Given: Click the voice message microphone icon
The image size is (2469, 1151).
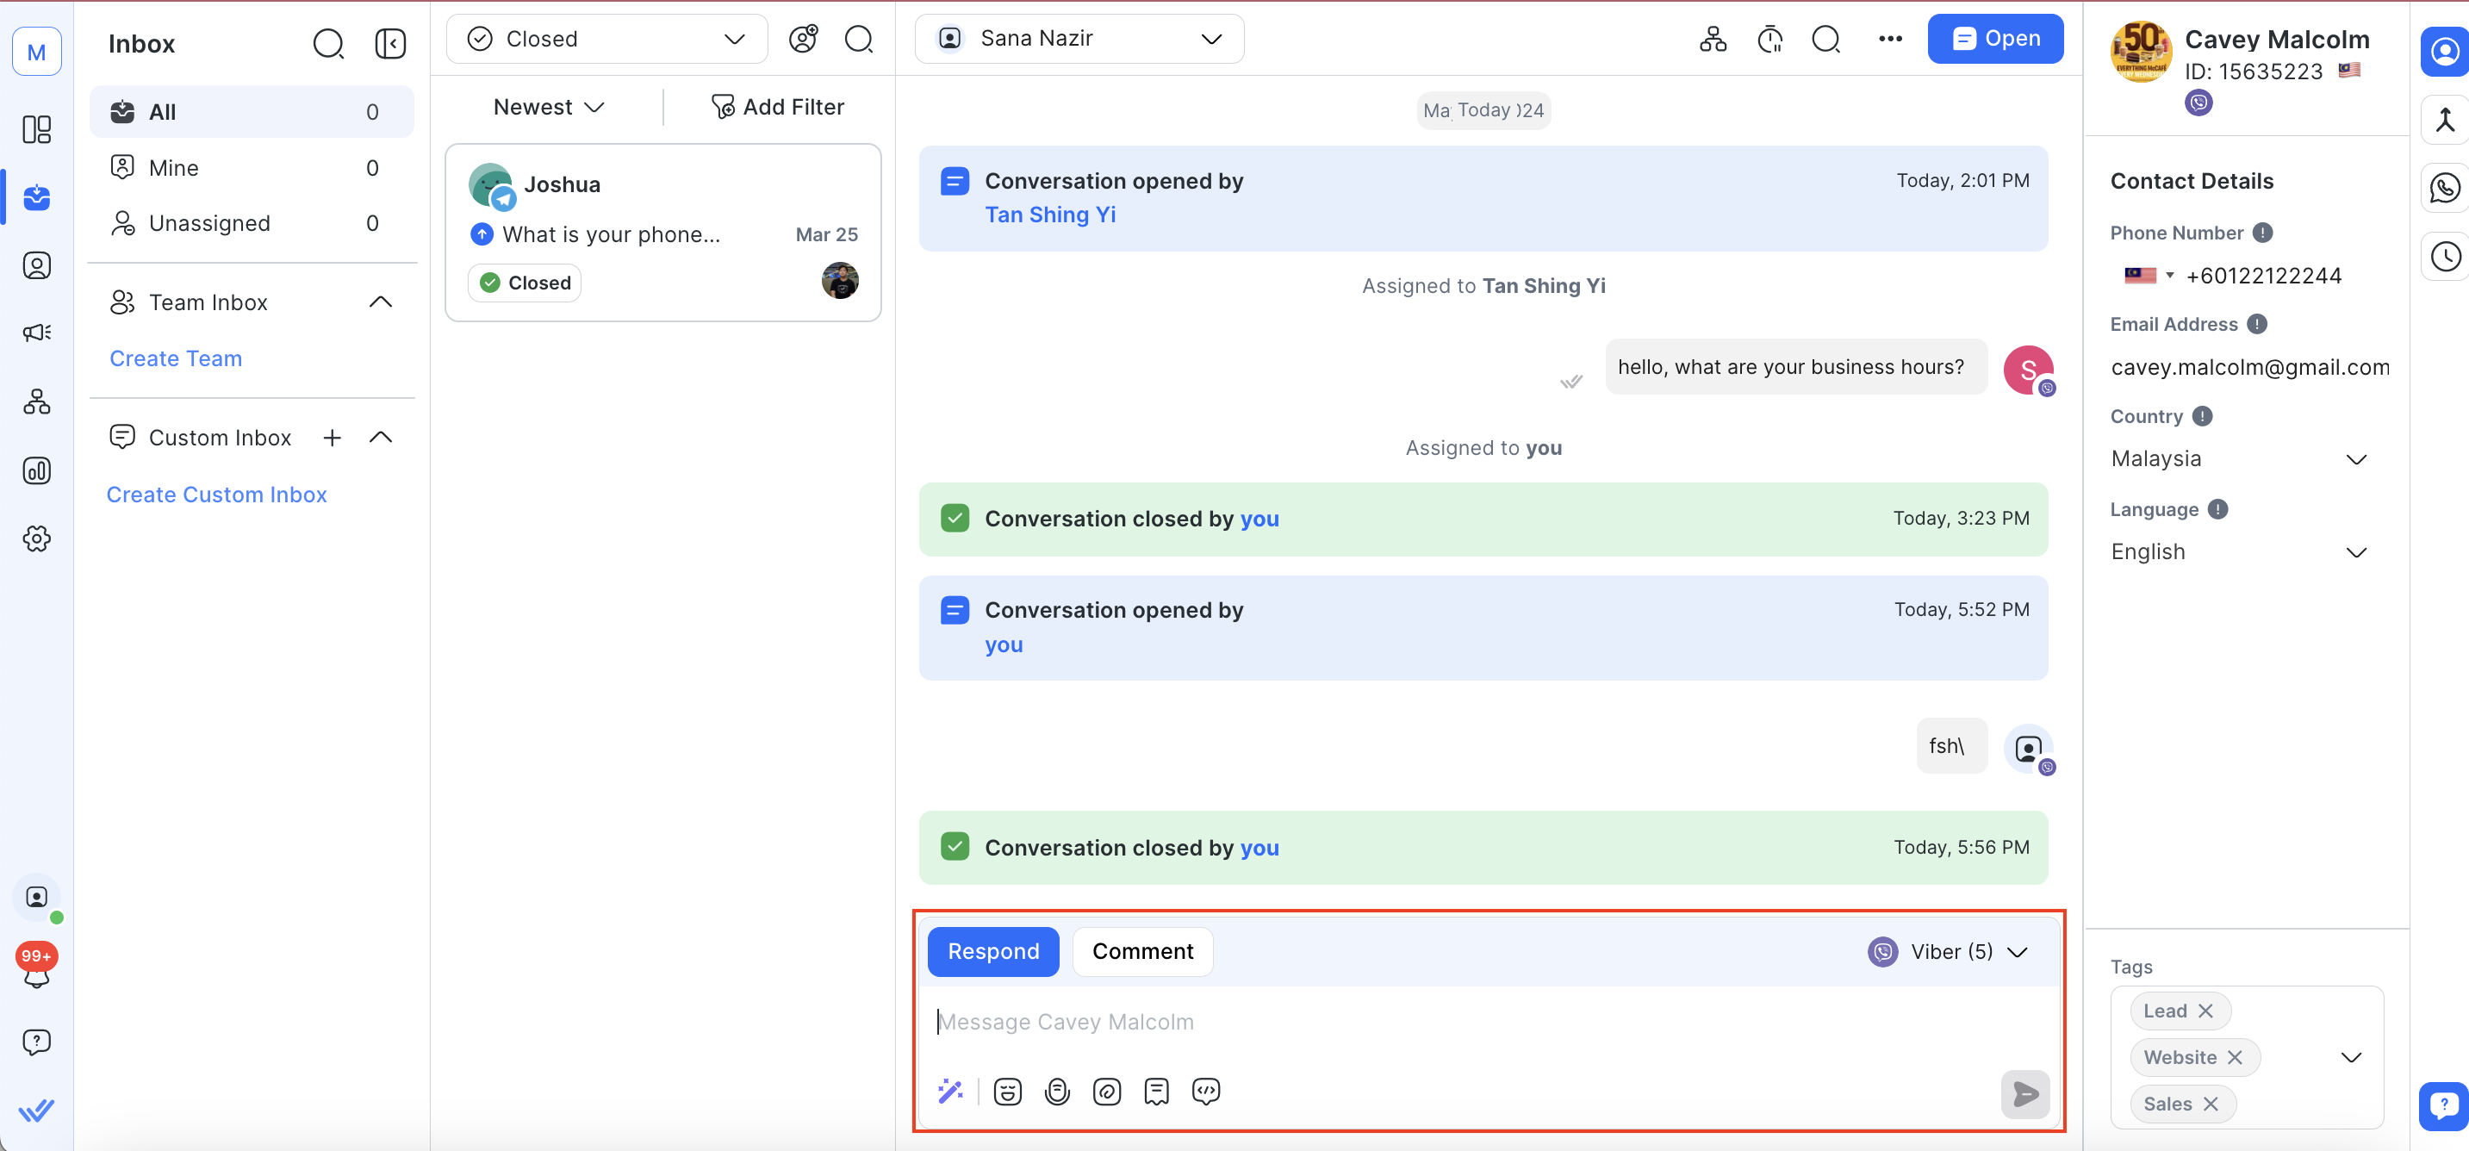Looking at the screenshot, I should 1057,1091.
